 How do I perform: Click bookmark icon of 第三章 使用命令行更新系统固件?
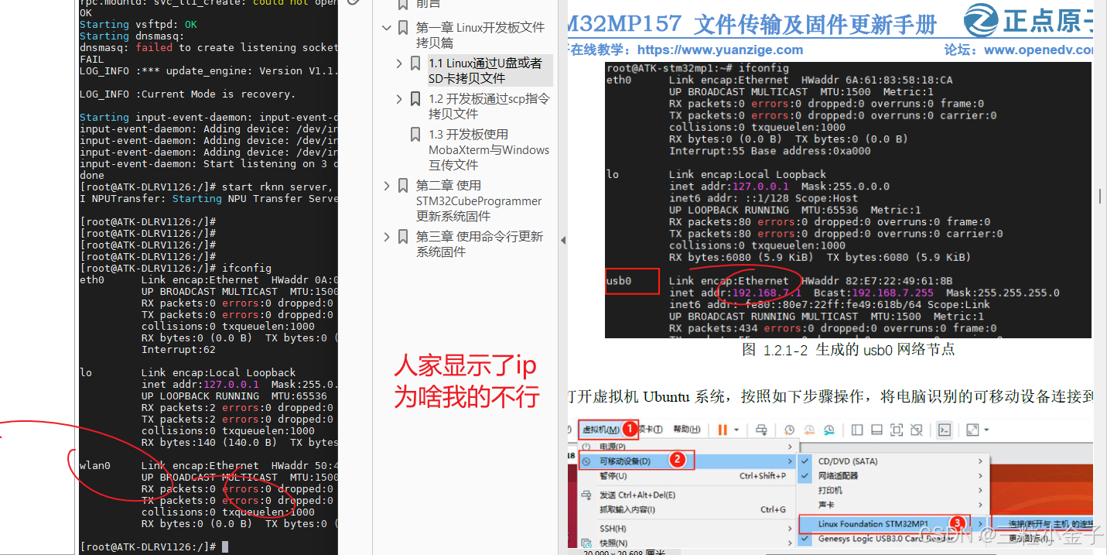point(403,237)
